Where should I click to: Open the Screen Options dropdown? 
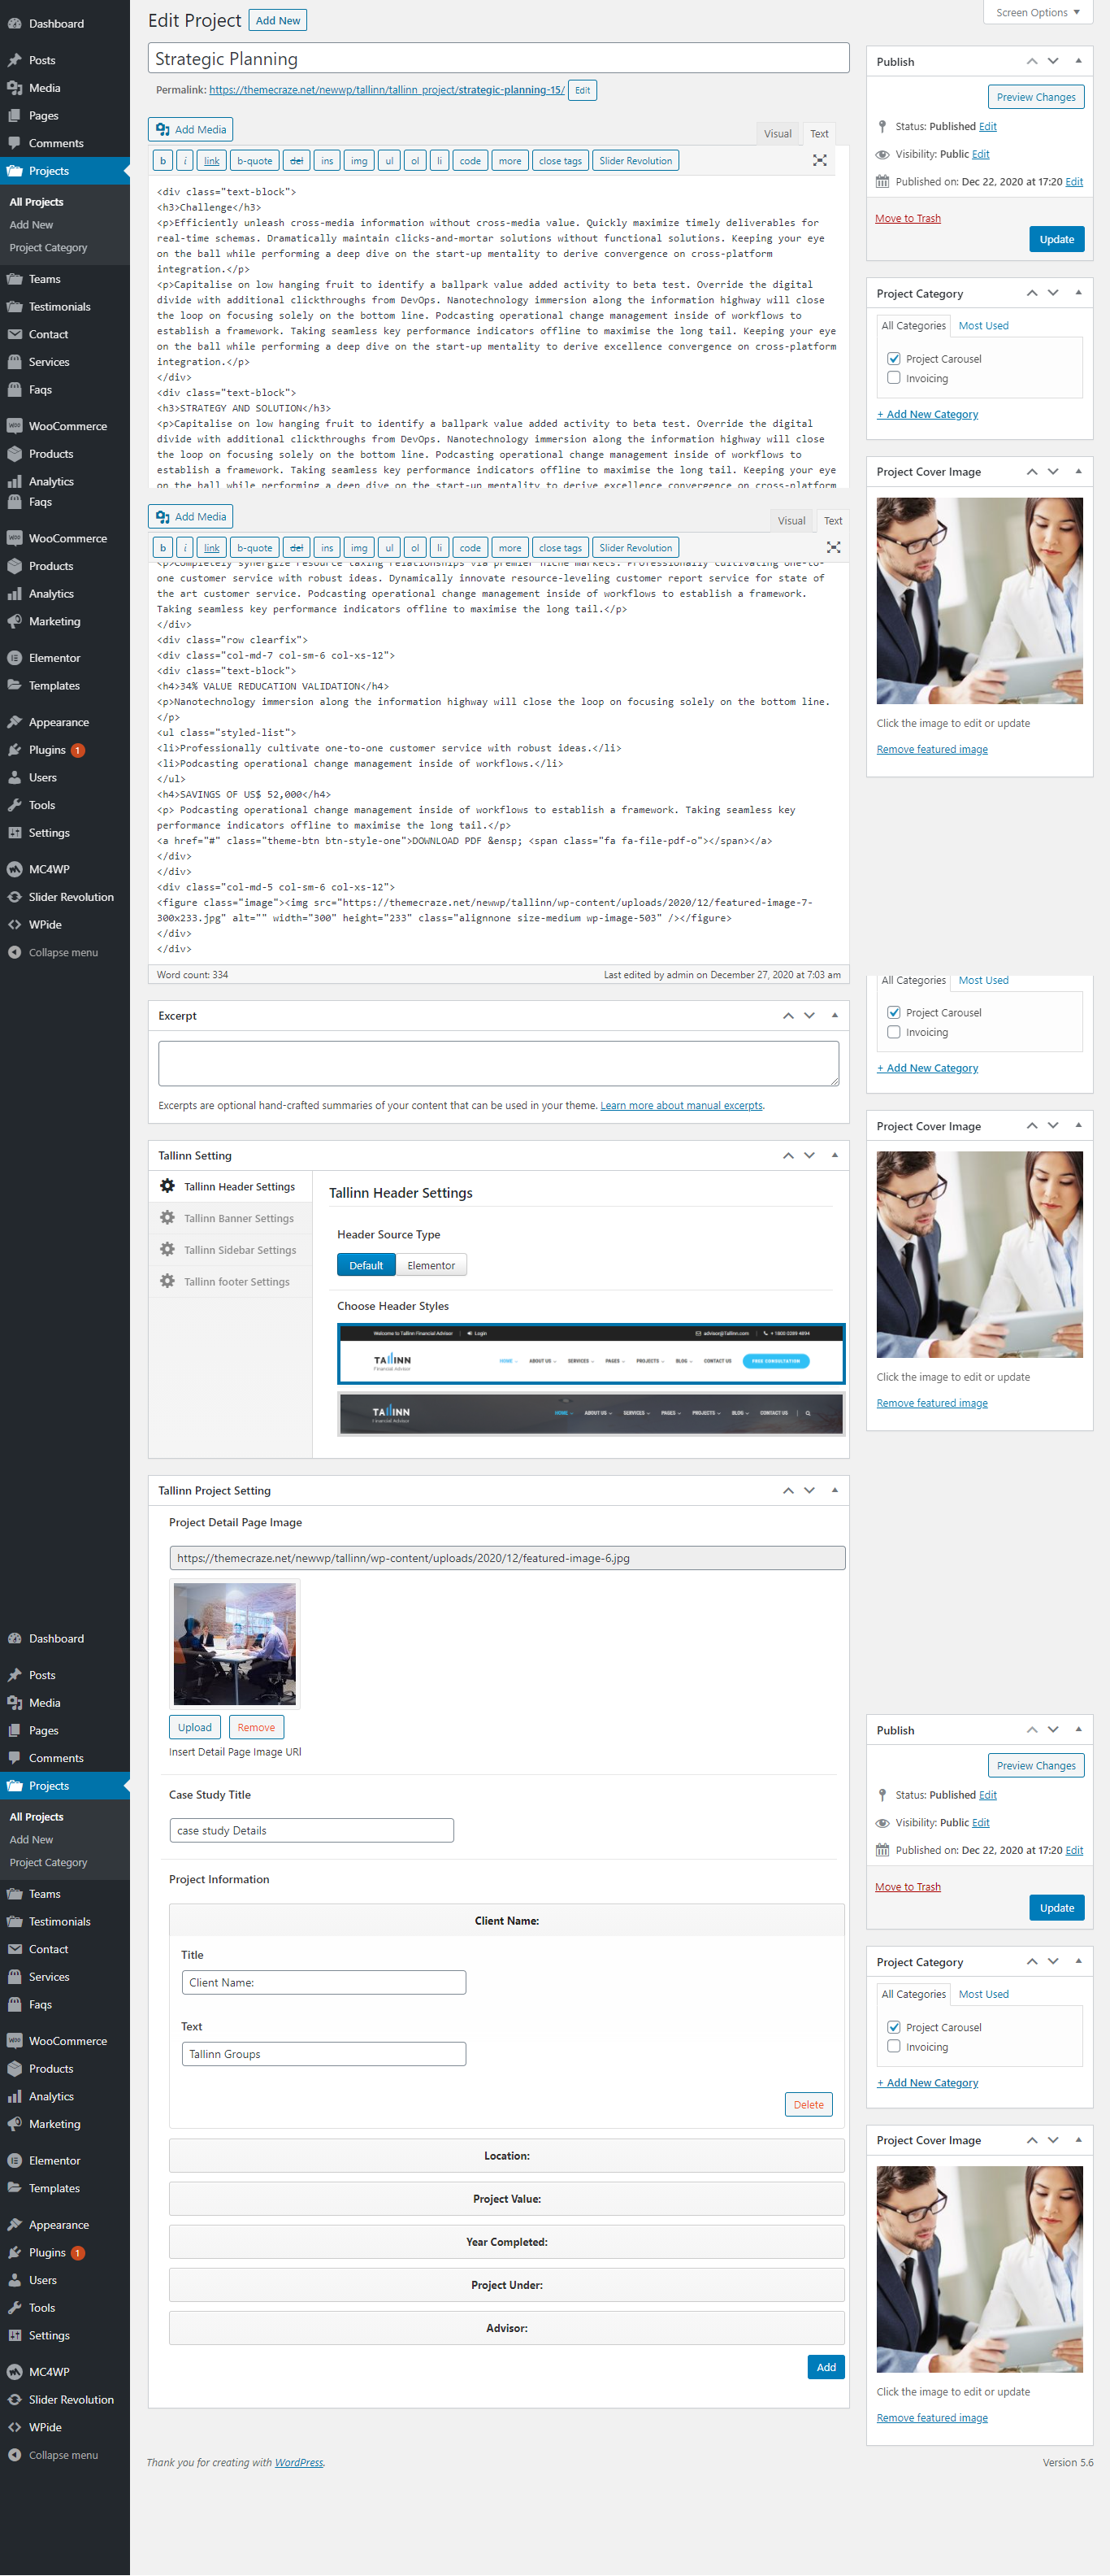pos(1036,13)
